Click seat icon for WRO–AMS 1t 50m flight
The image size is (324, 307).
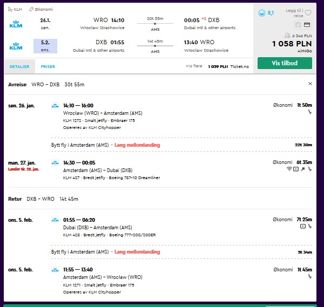[310, 112]
